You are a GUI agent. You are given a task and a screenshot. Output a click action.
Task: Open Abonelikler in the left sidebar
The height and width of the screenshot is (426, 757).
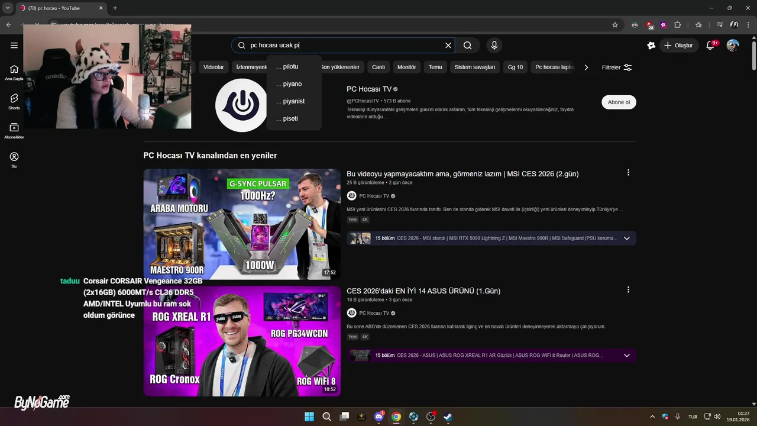click(x=14, y=131)
